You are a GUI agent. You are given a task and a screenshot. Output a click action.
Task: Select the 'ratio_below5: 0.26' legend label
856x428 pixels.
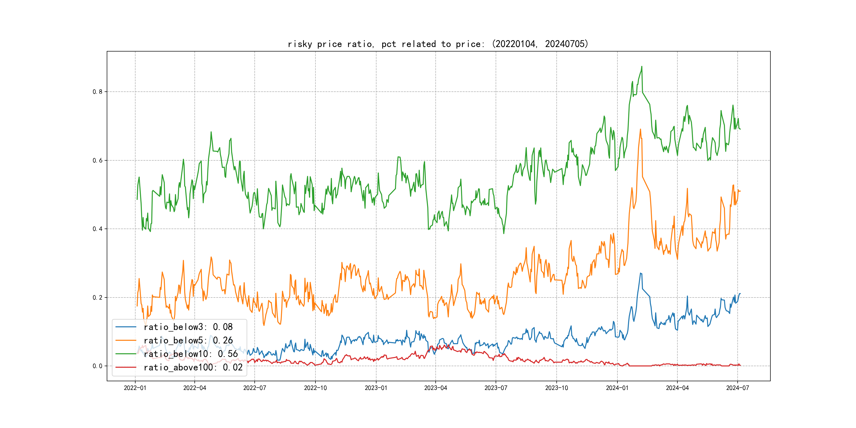pos(188,340)
